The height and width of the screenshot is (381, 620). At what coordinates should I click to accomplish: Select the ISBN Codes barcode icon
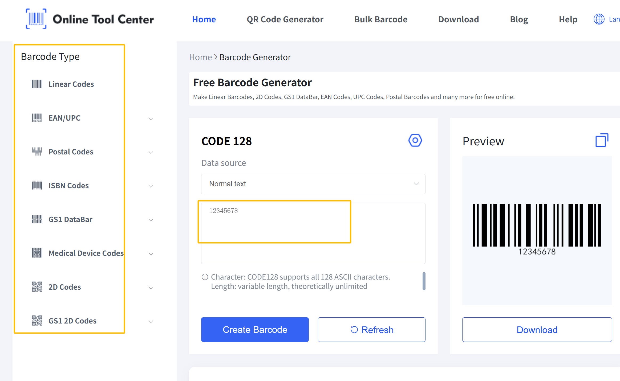point(37,185)
